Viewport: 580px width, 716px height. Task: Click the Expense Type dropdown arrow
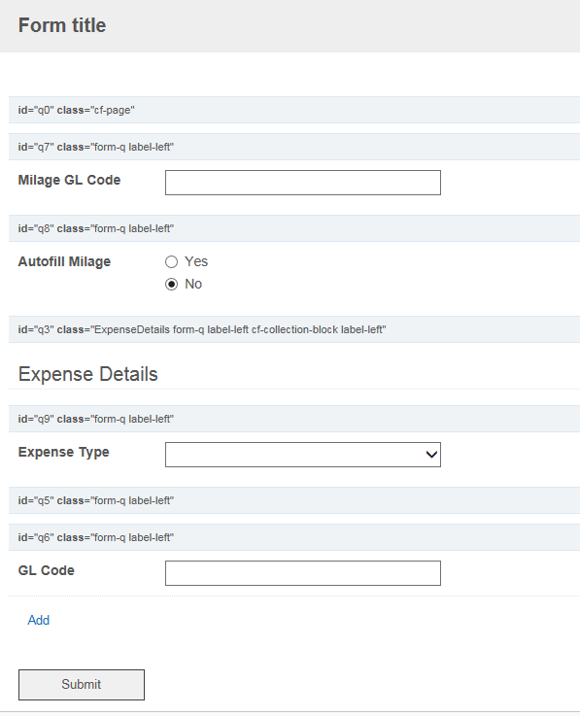tap(431, 455)
